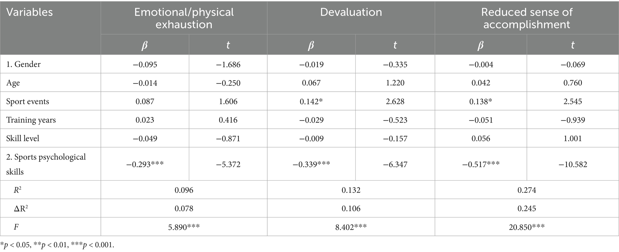
Task: Click the Skill level row label
Action: pyautogui.click(x=23, y=138)
